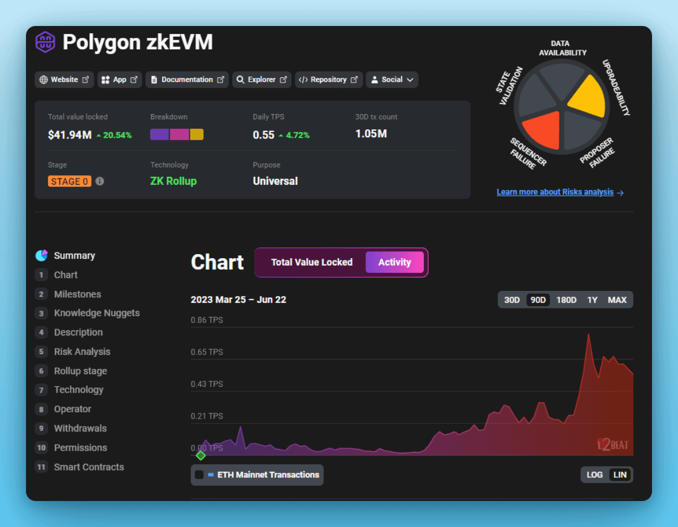Switch the chart scale to LIN
The width and height of the screenshot is (678, 527).
620,475
